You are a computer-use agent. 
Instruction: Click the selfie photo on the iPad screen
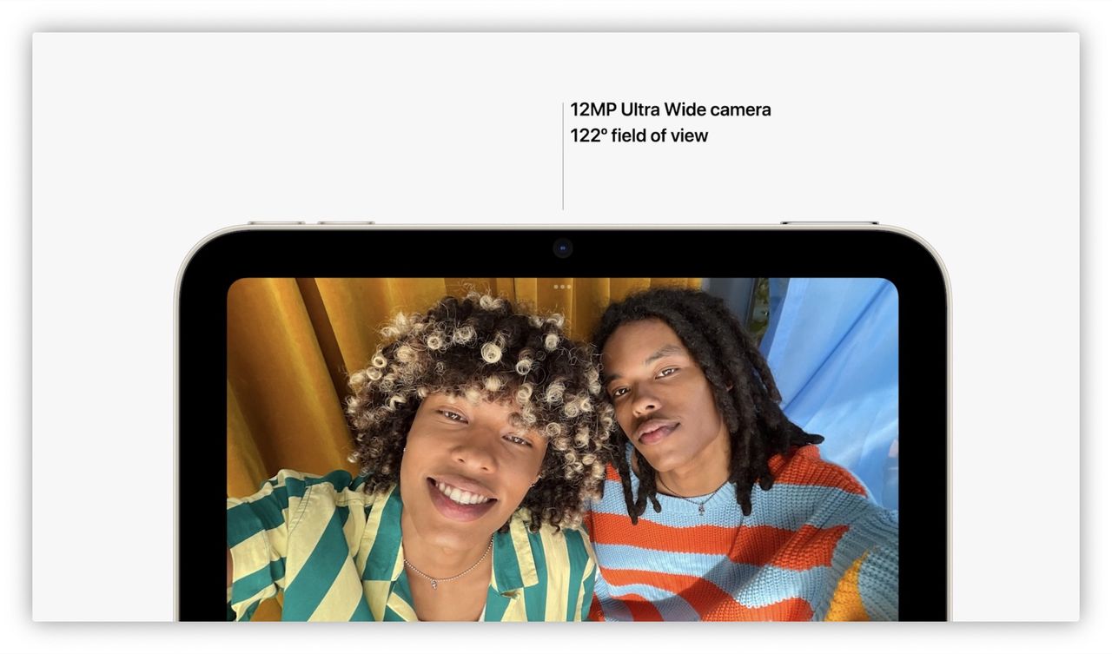tap(562, 449)
